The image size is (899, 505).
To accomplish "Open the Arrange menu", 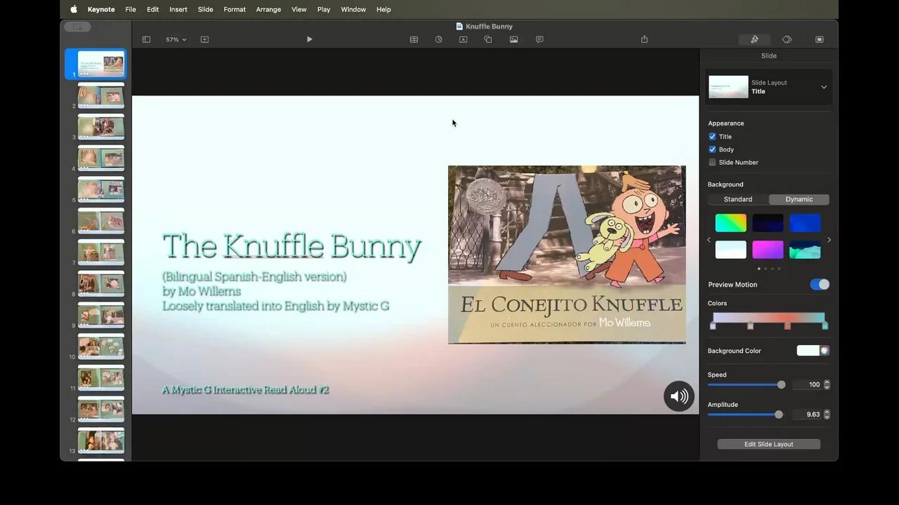I will pyautogui.click(x=268, y=9).
